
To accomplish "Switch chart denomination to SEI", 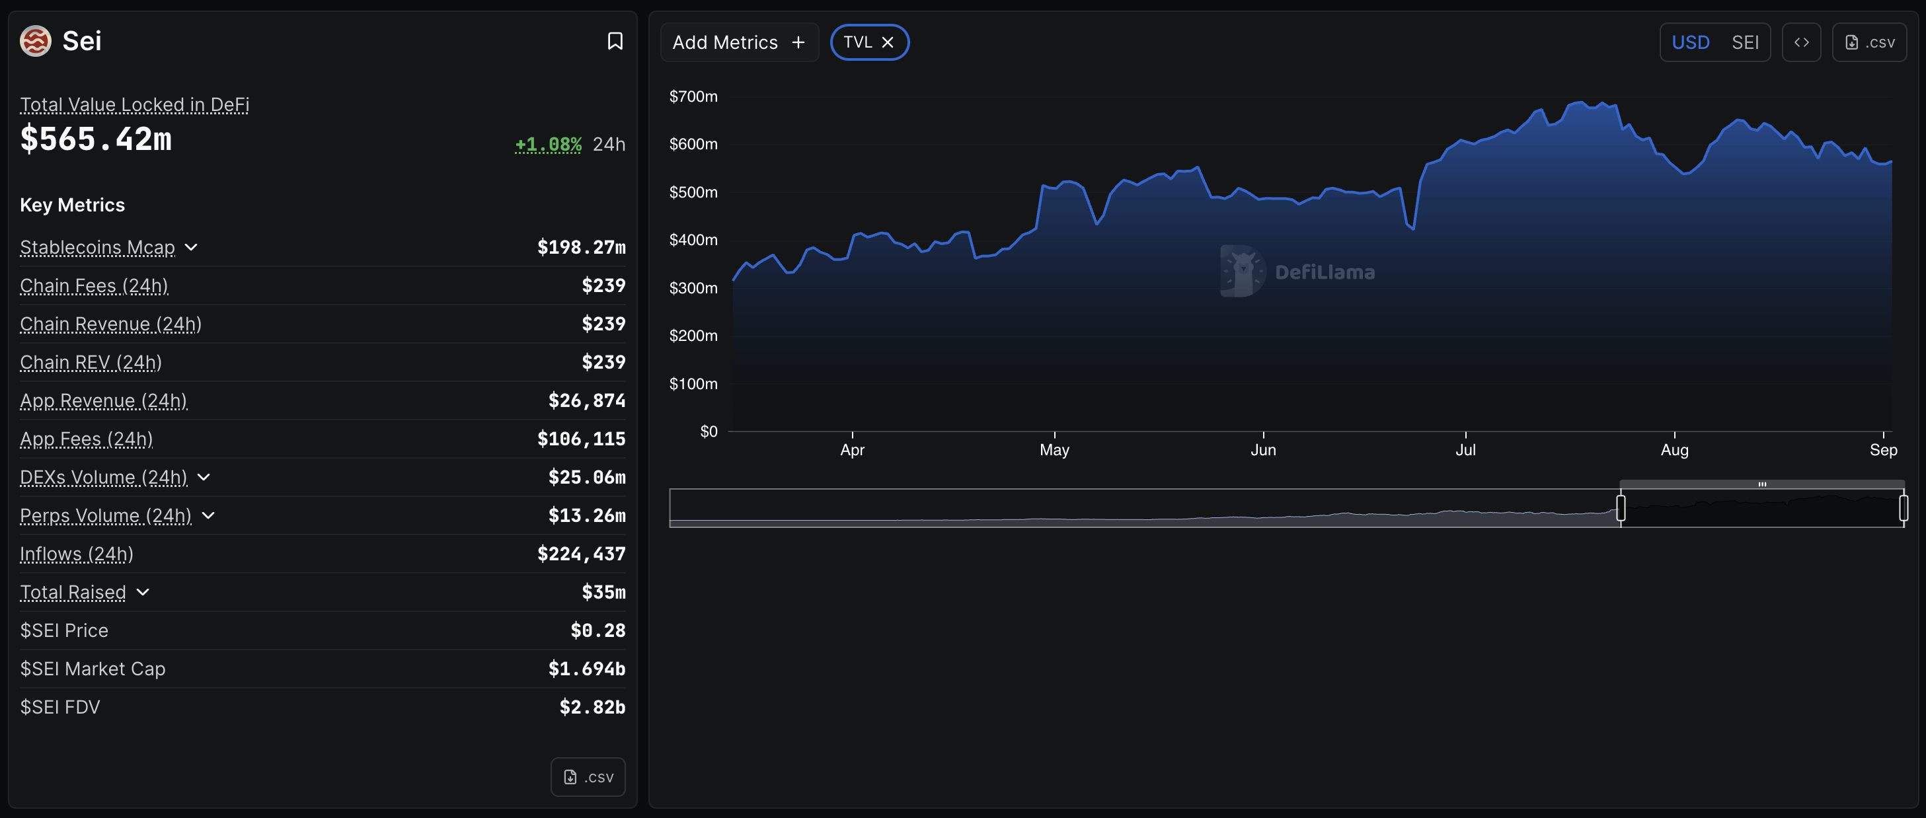I will point(1744,43).
